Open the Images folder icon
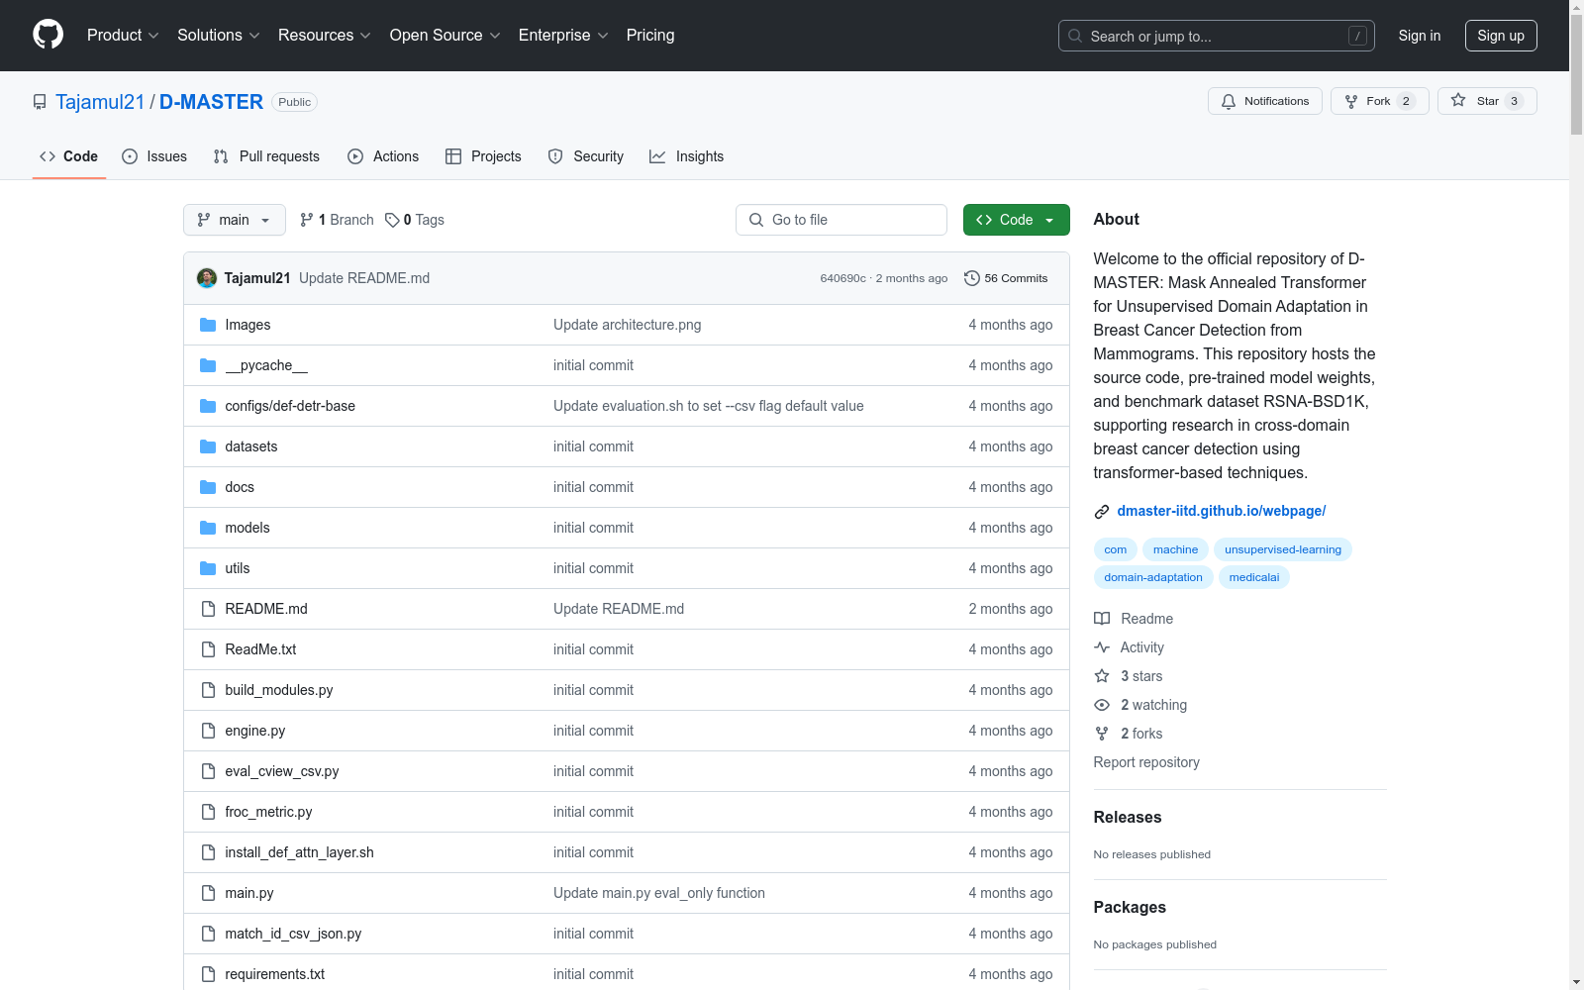 tap(208, 325)
